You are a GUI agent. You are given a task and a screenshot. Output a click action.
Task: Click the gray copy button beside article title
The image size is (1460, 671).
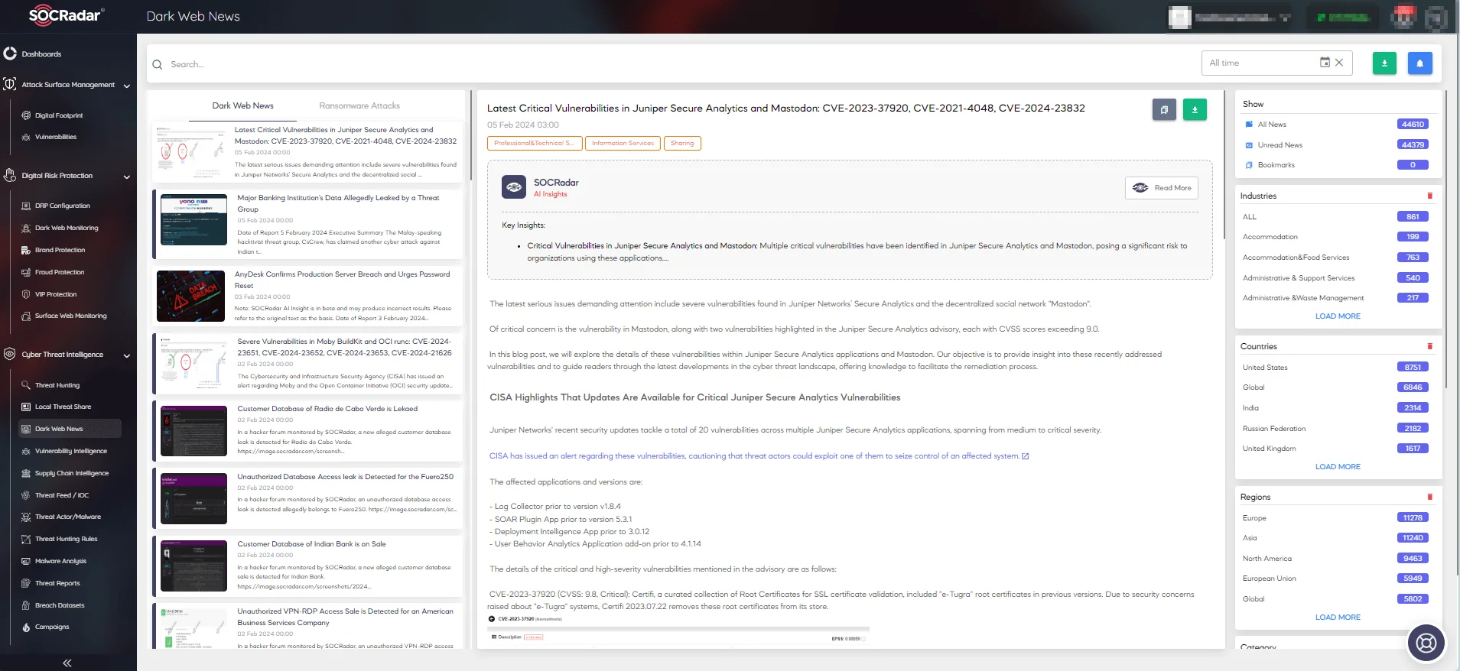coord(1164,109)
